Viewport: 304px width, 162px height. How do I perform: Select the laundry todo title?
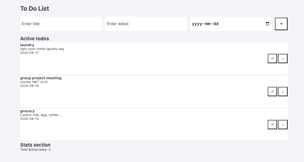27,45
